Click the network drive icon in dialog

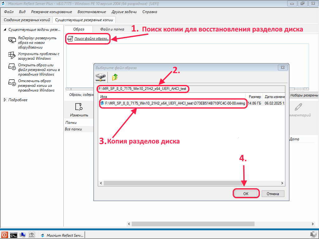(101, 77)
